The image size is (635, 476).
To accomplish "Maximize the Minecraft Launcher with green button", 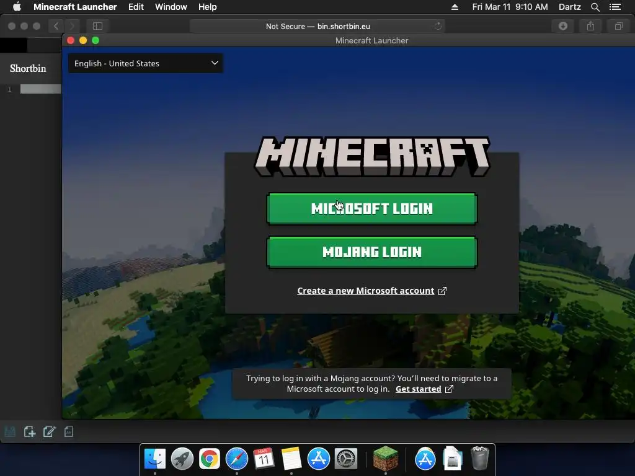I will pyautogui.click(x=95, y=40).
